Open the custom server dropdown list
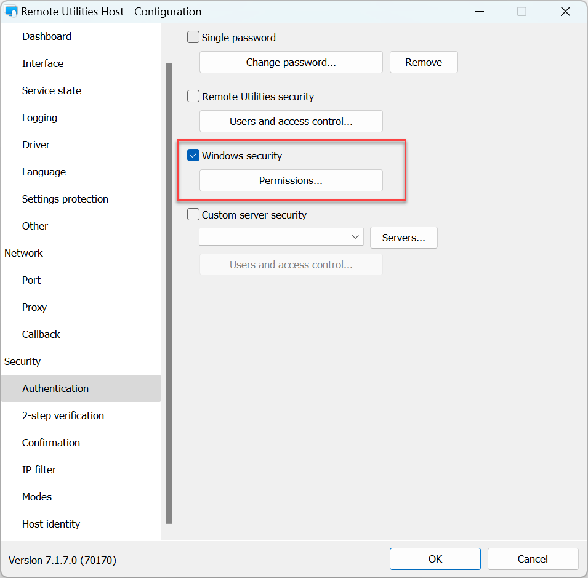Screen dimensions: 588x578 pyautogui.click(x=281, y=238)
